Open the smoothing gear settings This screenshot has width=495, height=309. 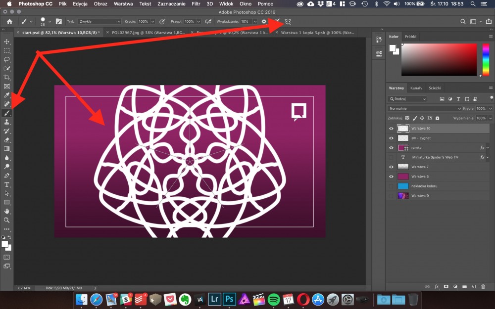coord(264,21)
